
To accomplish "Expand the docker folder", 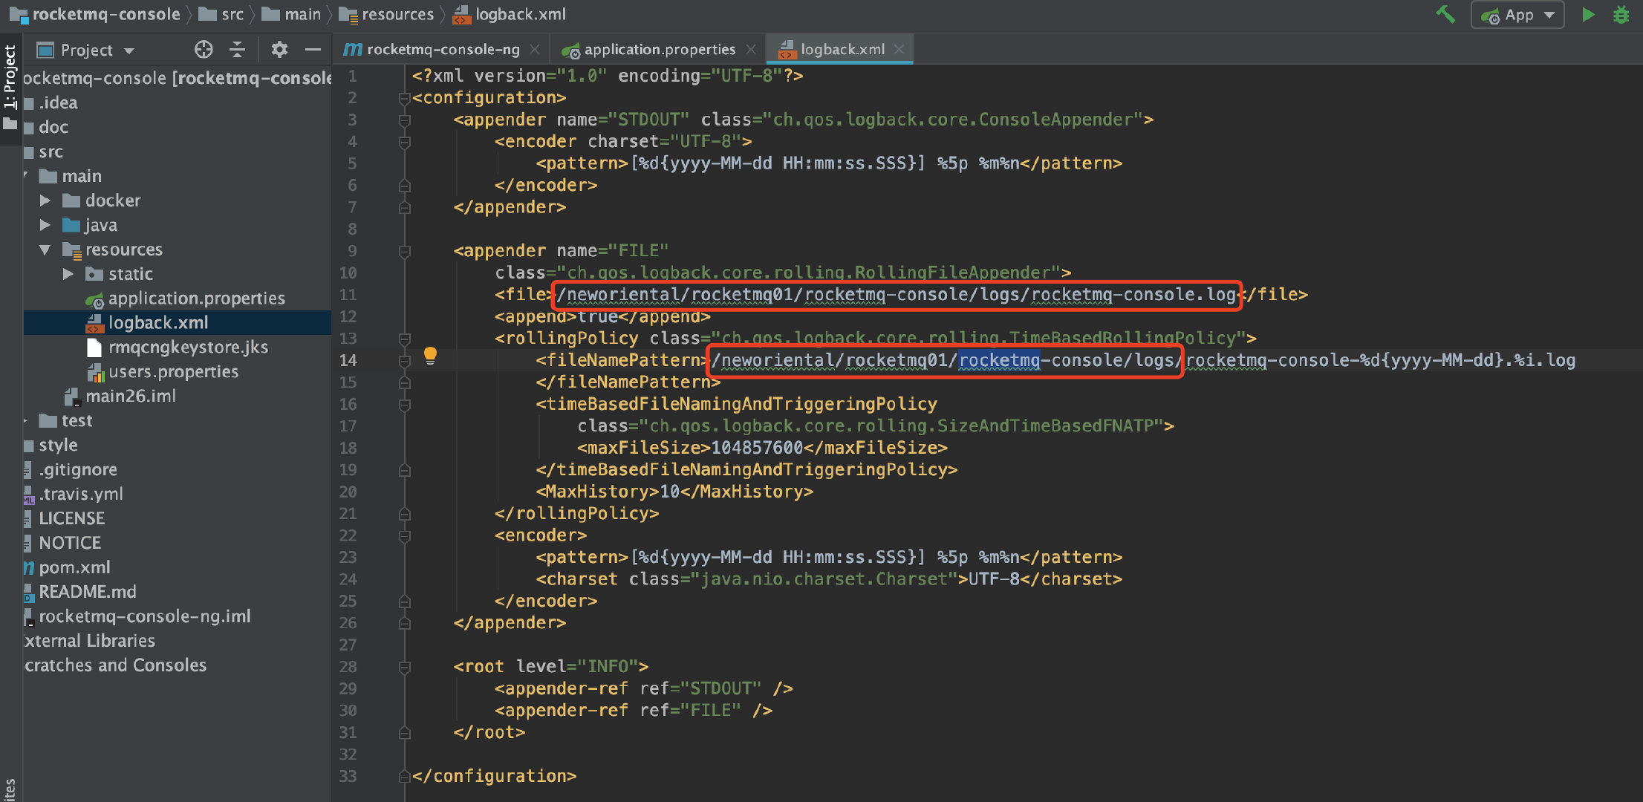I will [45, 200].
